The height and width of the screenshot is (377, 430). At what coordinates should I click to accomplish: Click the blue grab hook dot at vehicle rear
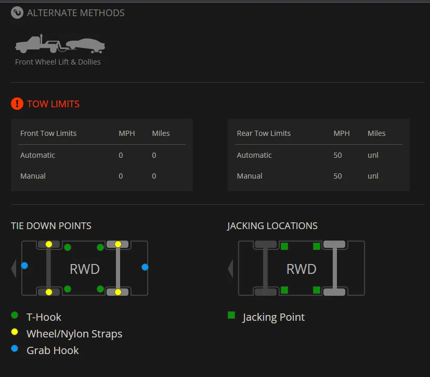[x=145, y=267]
